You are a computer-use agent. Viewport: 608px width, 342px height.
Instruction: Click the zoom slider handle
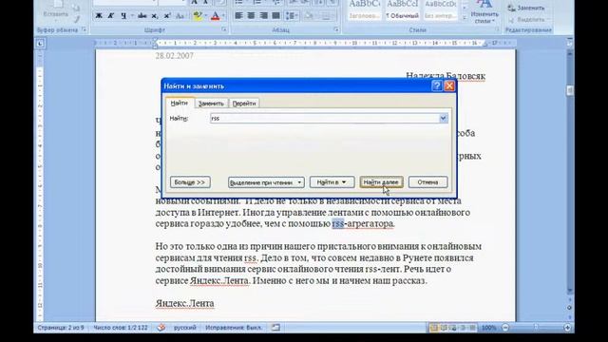[x=536, y=328]
